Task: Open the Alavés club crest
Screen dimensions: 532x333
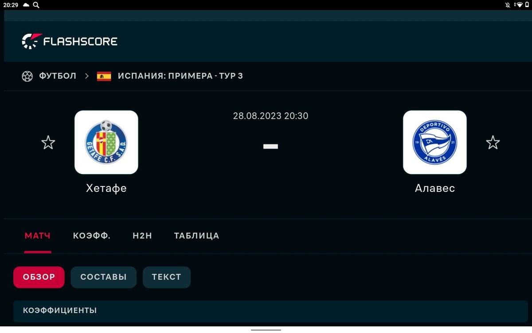Action: [x=435, y=142]
